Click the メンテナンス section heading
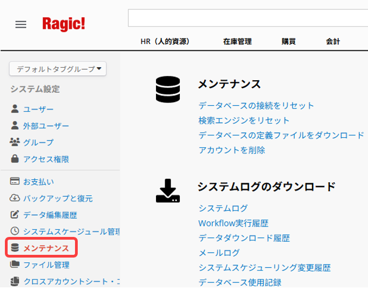 (229, 84)
